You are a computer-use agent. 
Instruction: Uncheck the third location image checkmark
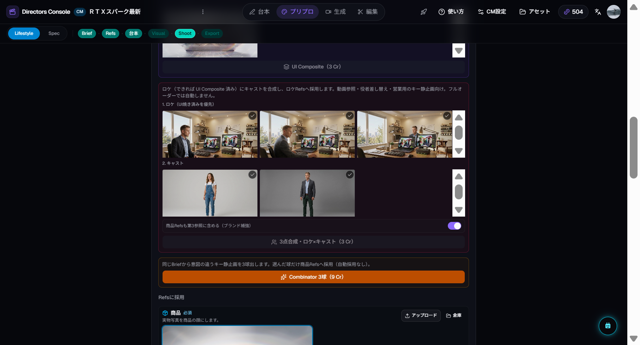[x=447, y=116]
